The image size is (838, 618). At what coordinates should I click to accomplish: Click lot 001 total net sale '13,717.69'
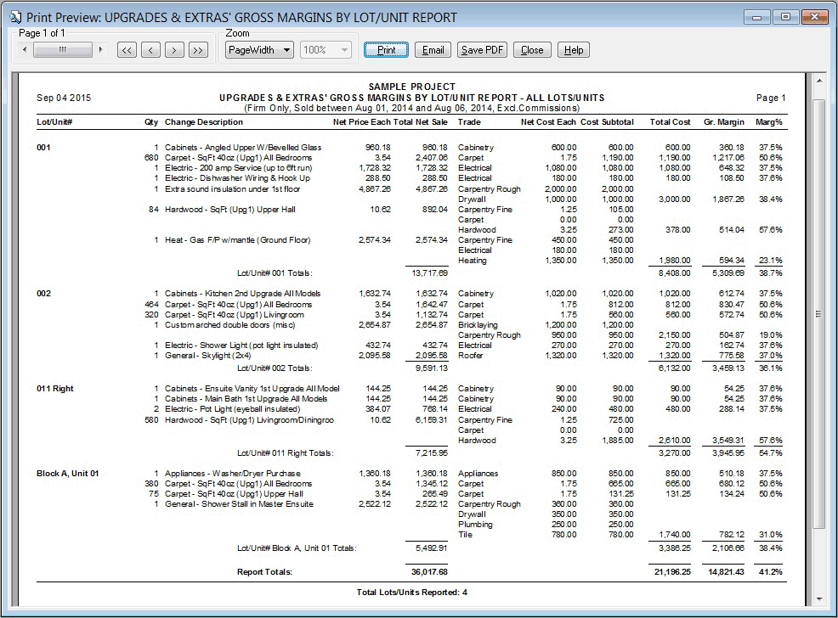(430, 272)
